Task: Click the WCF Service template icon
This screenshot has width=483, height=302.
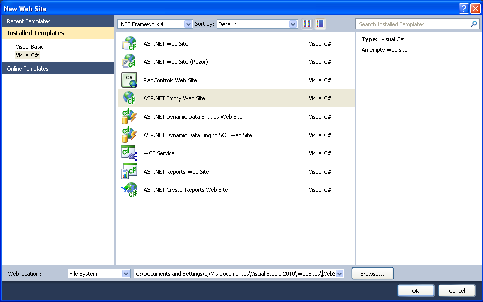Action: pyautogui.click(x=129, y=153)
